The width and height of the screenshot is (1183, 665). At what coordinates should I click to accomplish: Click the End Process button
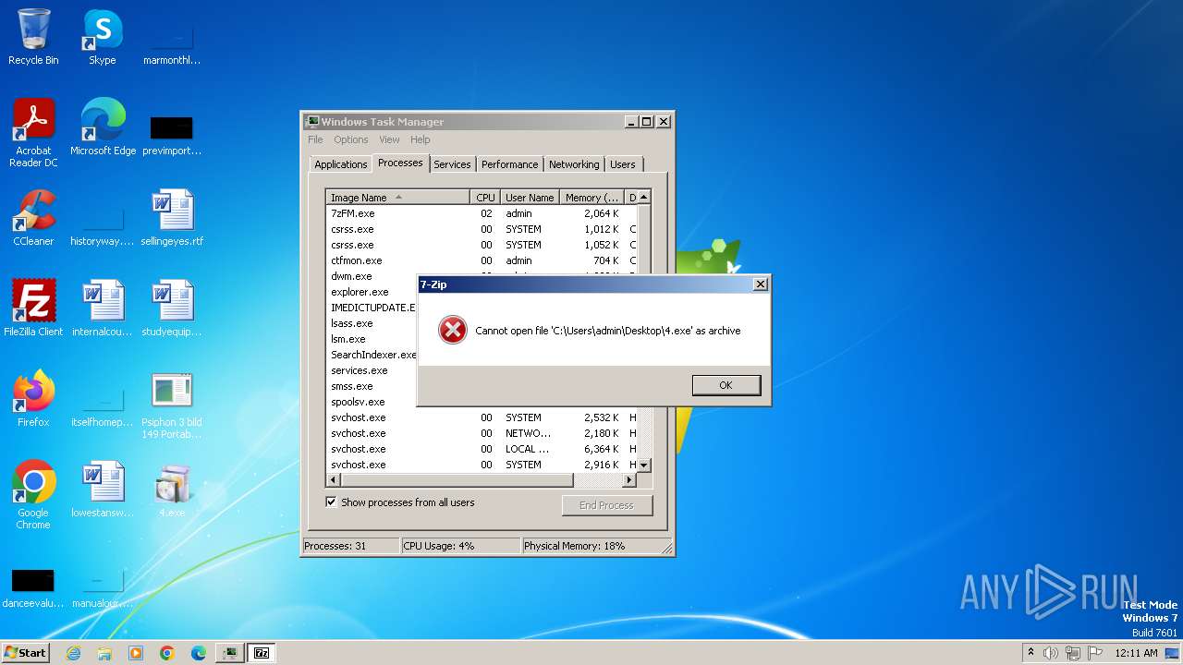click(x=606, y=505)
